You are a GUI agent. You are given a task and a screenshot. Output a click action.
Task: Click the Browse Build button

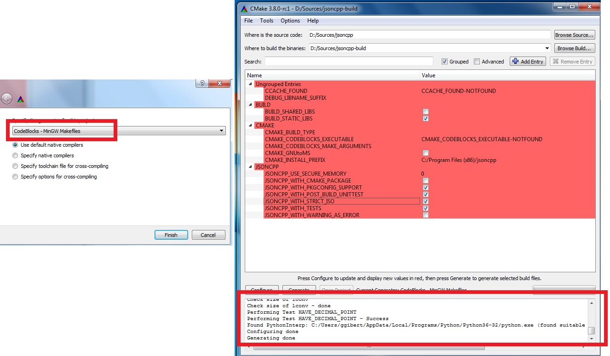[575, 48]
